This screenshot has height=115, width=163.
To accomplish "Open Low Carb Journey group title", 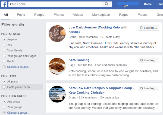I will pos(98,30).
